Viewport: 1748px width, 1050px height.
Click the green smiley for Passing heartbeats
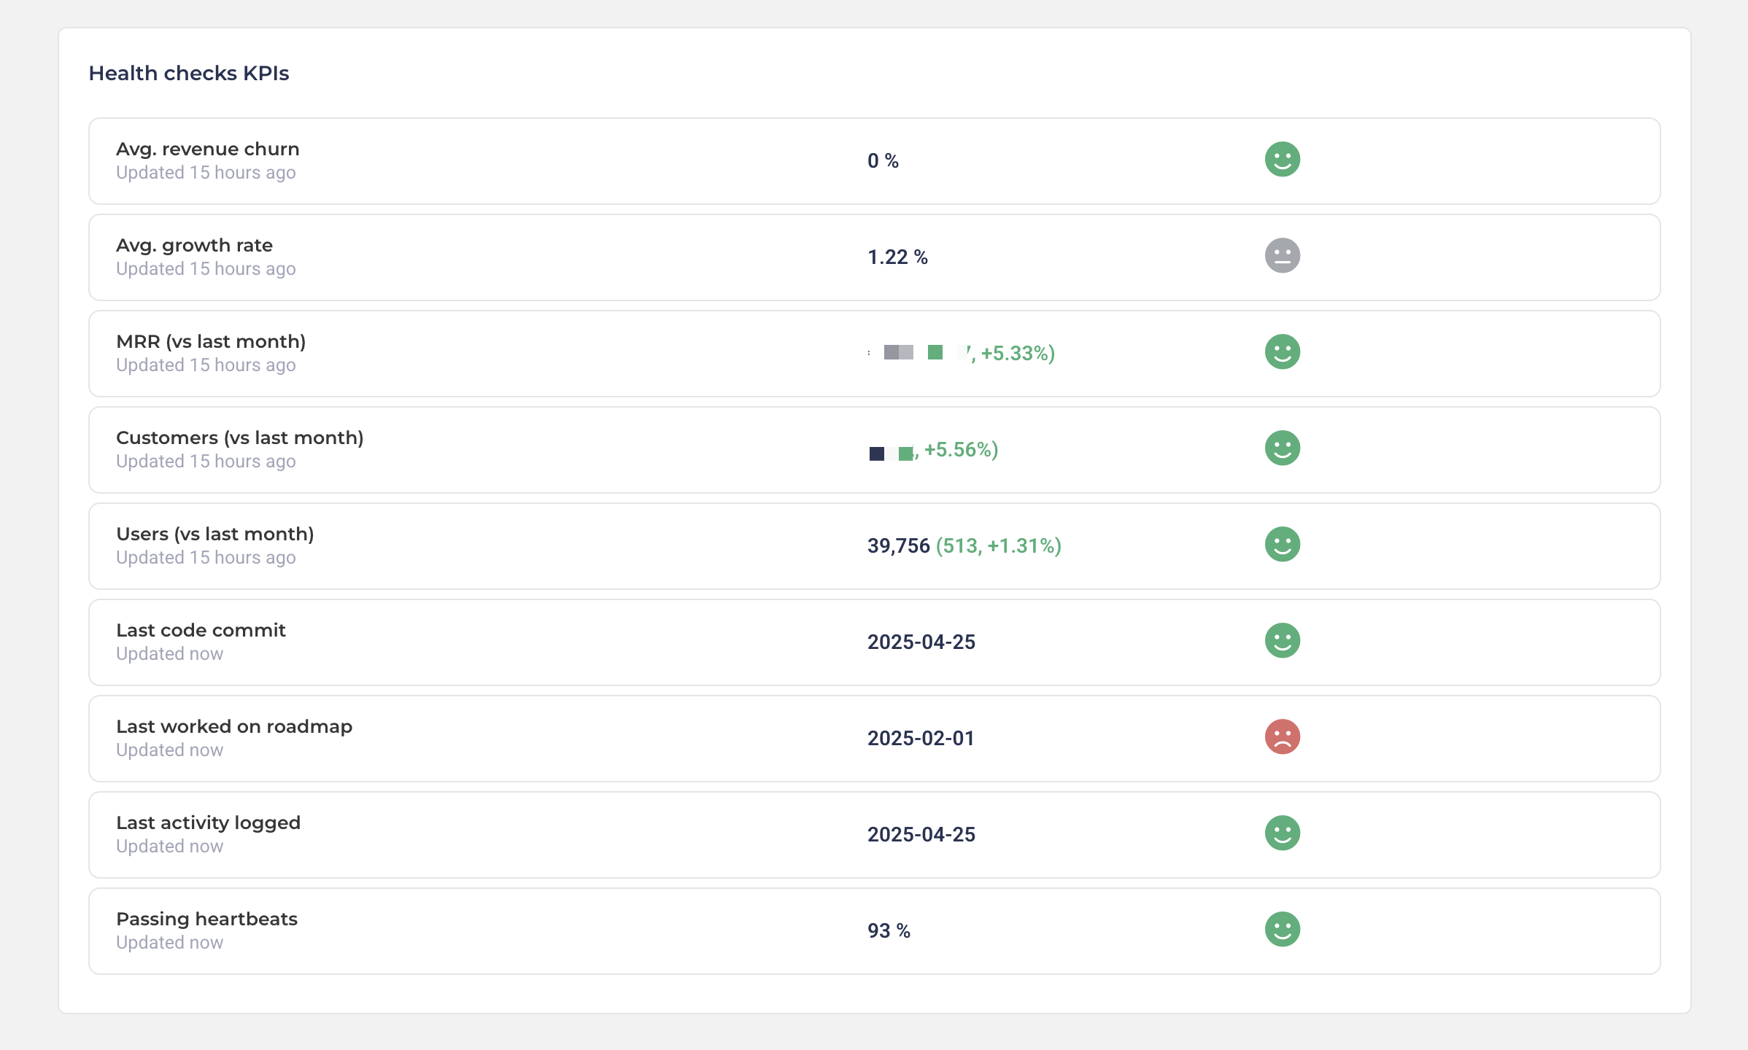pos(1282,930)
